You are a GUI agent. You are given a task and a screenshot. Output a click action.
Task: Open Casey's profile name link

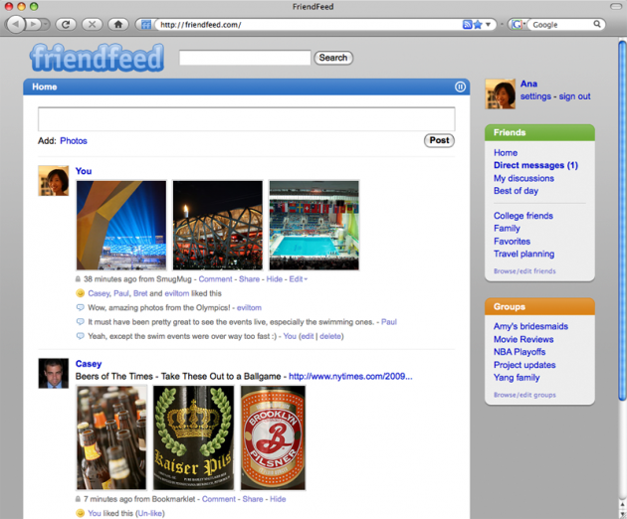click(89, 364)
